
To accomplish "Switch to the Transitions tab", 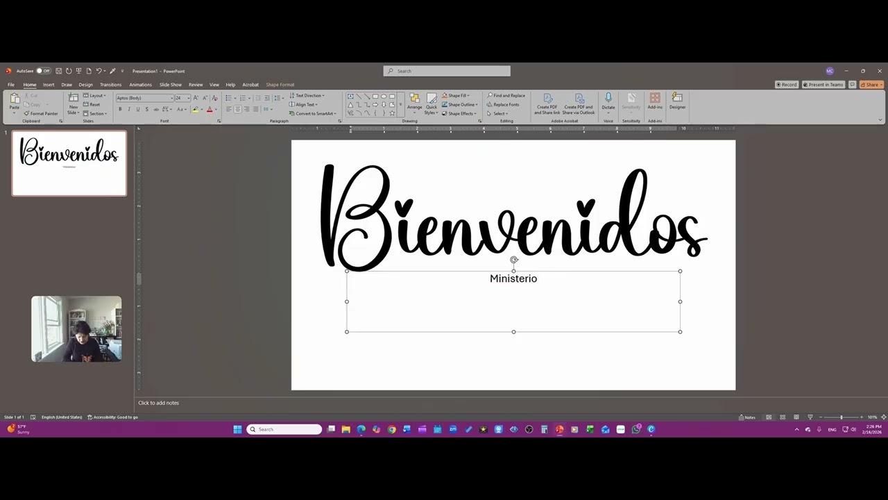I will 110,85.
